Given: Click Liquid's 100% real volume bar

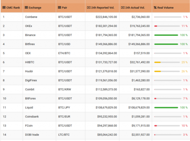Looking at the screenshot, I should coord(166,107).
